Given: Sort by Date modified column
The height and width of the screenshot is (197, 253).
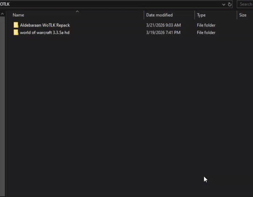Looking at the screenshot, I should [159, 15].
